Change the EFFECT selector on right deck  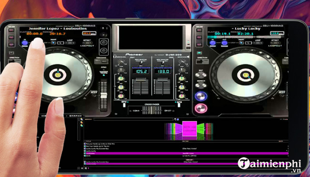pos(276,43)
